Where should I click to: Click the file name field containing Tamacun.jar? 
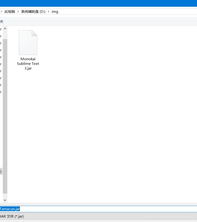[x=98, y=209]
